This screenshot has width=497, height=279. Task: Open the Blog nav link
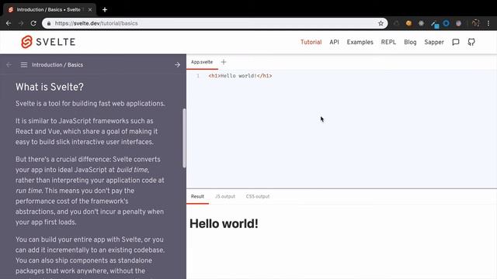tap(410, 42)
